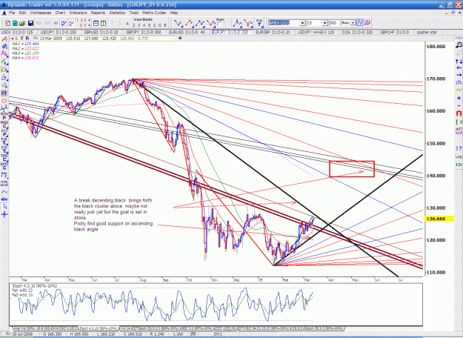Click the new document toolbar icon

click(8, 23)
